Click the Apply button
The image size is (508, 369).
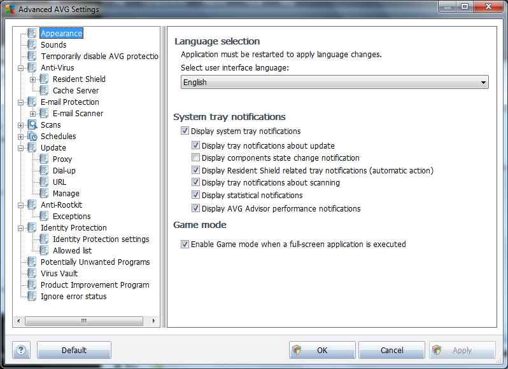click(462, 350)
